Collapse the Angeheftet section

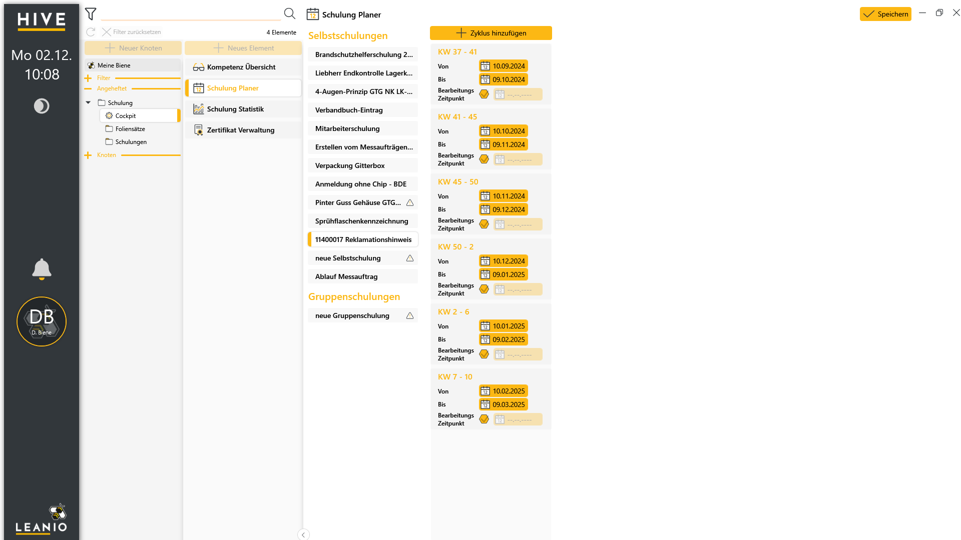tap(88, 88)
